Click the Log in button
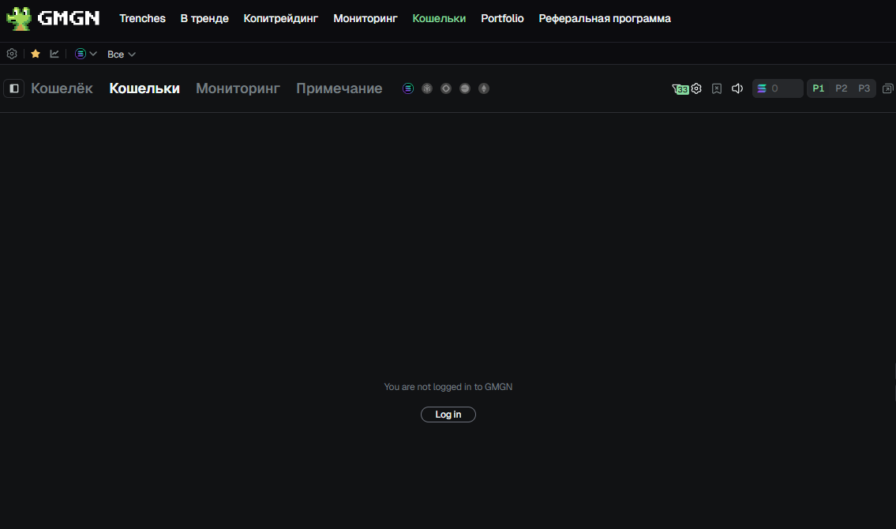Viewport: 896px width, 529px height. click(x=448, y=415)
